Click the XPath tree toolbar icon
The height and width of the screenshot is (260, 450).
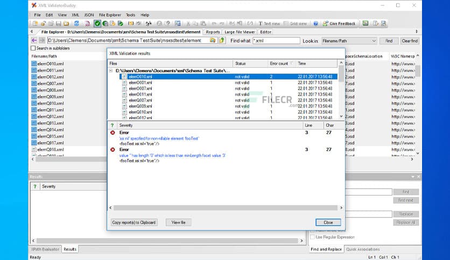coord(149,24)
